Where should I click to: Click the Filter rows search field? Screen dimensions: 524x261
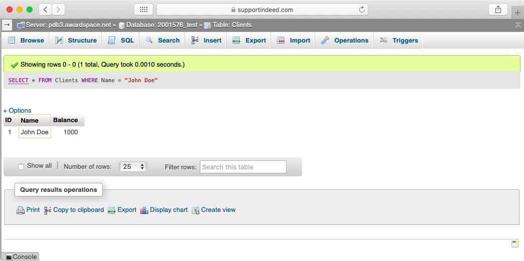(x=243, y=167)
